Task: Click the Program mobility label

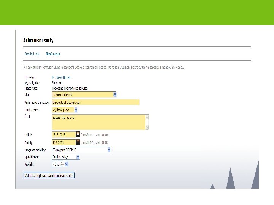Action: click(35, 150)
